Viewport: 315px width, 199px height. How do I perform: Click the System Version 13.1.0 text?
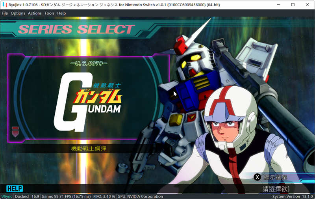pyautogui.click(x=293, y=196)
